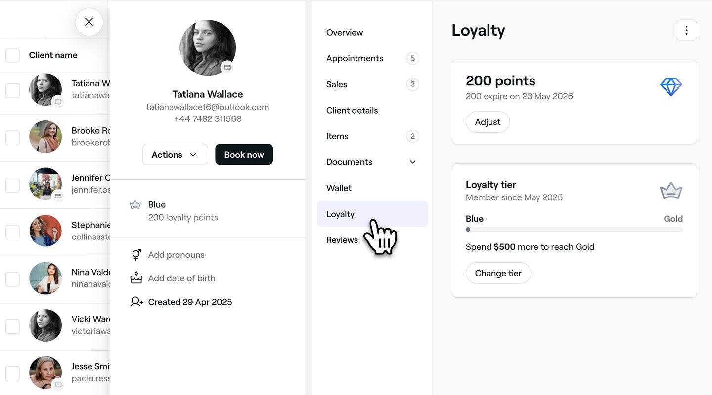Open the Actions dropdown
This screenshot has width=712, height=395.
[175, 155]
